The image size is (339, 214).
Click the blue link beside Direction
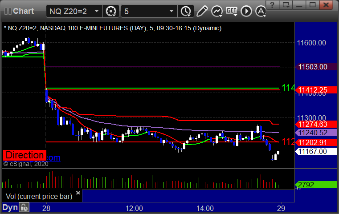(x=53, y=158)
